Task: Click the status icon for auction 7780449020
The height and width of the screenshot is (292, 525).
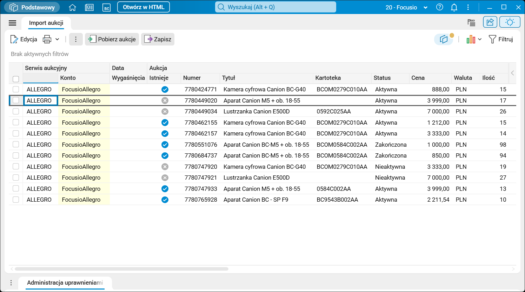Action: (x=165, y=100)
